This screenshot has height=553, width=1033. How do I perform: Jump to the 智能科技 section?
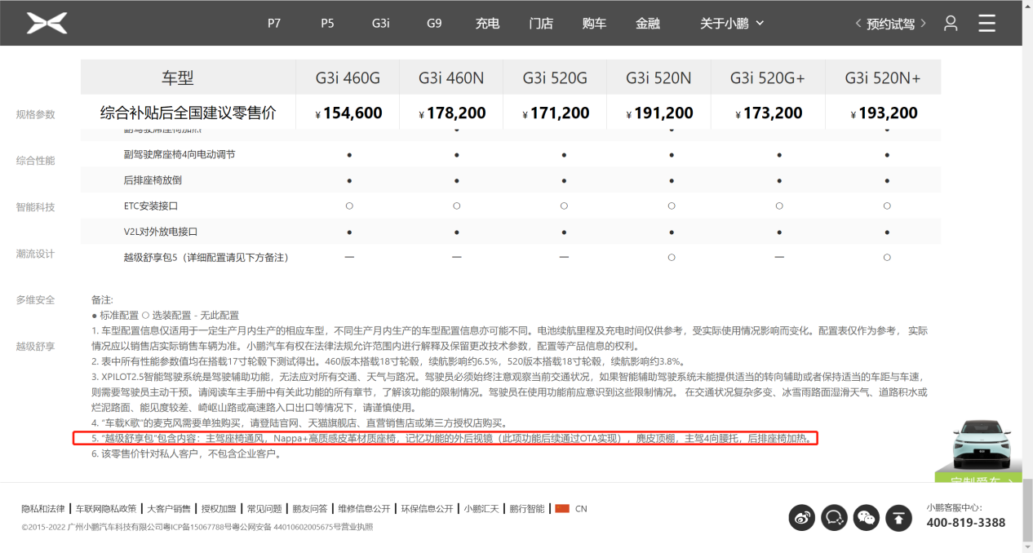click(36, 207)
